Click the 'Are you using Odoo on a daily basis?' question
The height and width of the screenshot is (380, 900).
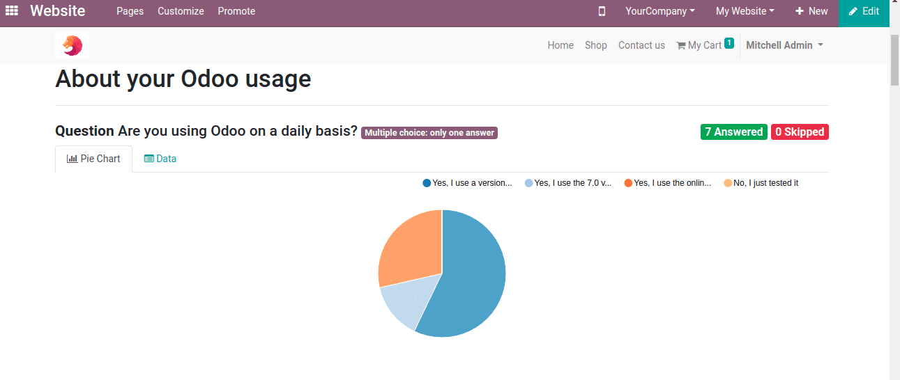(x=238, y=131)
